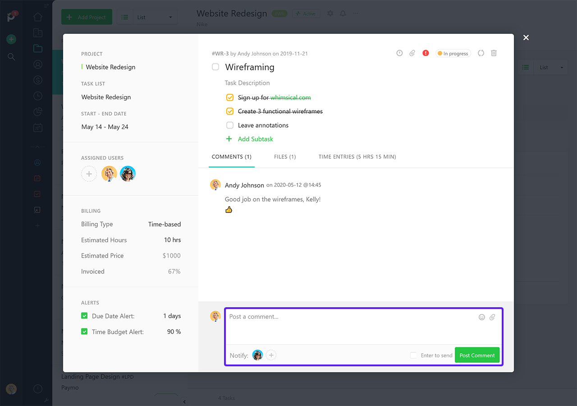Image resolution: width=577 pixels, height=406 pixels.
Task: Open the pie chart reports icon in the sidebar
Action: coord(38,111)
